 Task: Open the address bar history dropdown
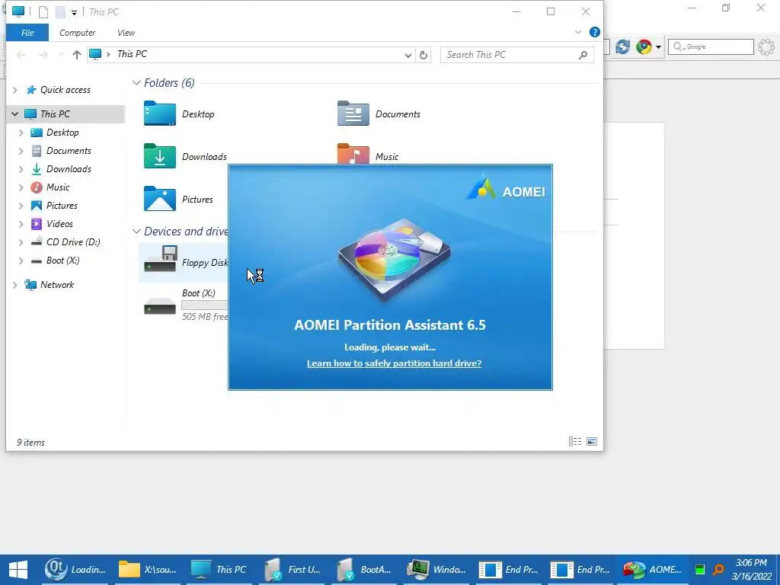coord(408,55)
